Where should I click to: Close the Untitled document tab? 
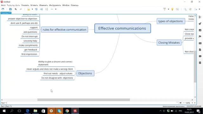[x=10, y=13]
